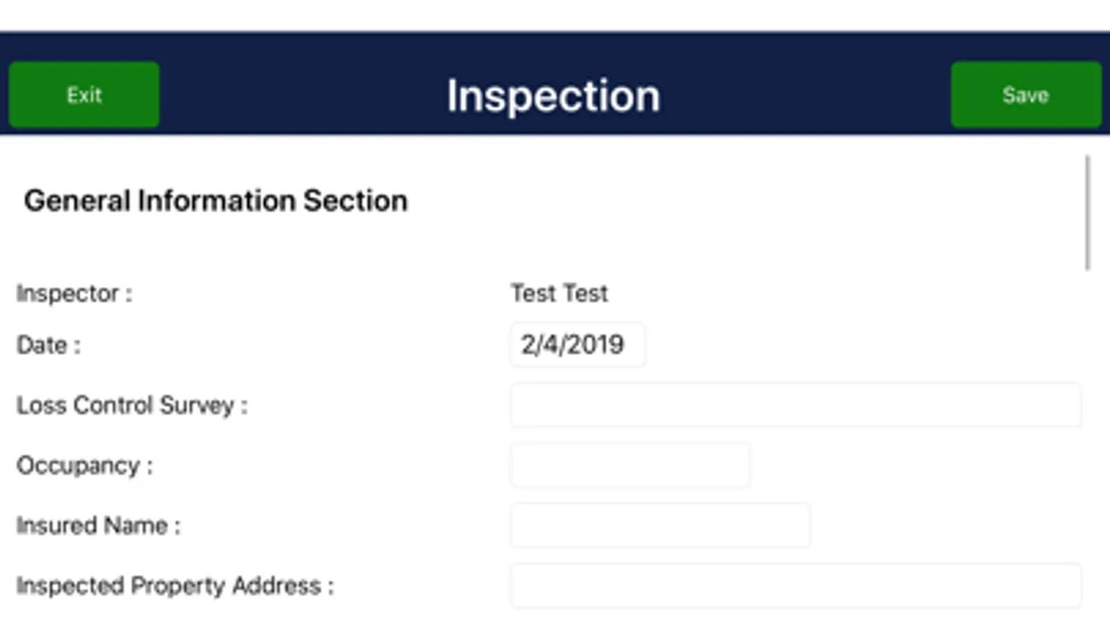Click blank area below the section heading
Viewport: 1110px width, 625px height.
(x=694, y=243)
